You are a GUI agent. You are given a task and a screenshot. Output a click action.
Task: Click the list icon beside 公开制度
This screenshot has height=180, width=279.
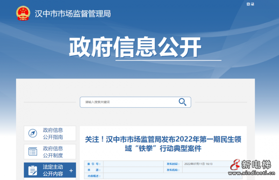pos(33,152)
